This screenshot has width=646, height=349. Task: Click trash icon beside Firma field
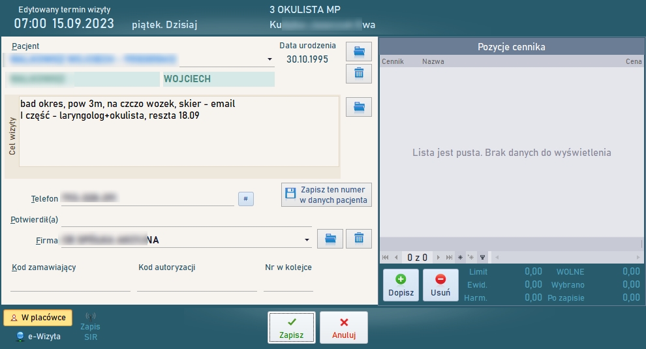click(x=358, y=239)
